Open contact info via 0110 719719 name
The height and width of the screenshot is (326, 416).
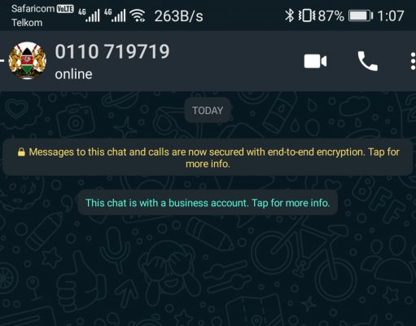pos(112,51)
